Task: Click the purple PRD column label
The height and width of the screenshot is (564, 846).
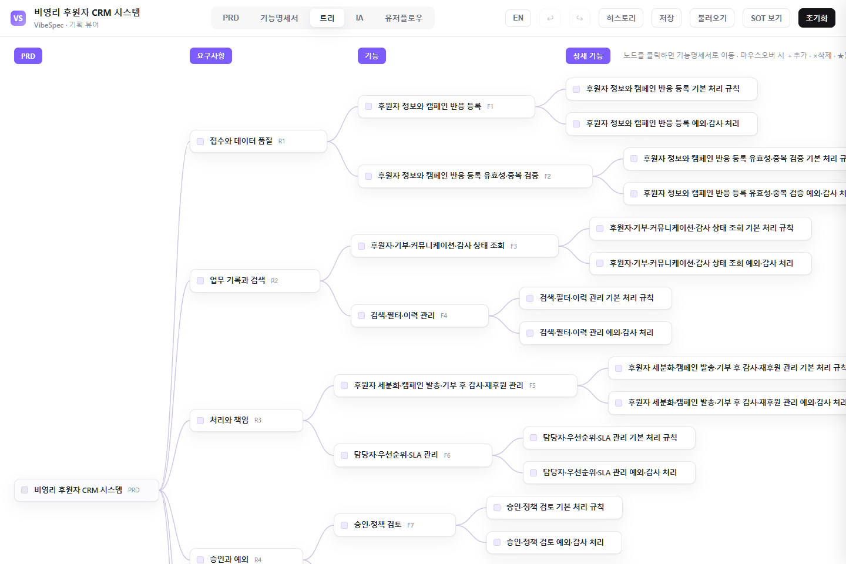Action: pos(28,56)
